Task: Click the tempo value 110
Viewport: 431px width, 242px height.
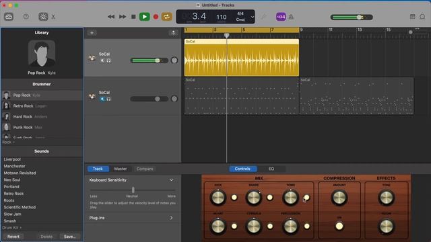Action: pyautogui.click(x=222, y=17)
